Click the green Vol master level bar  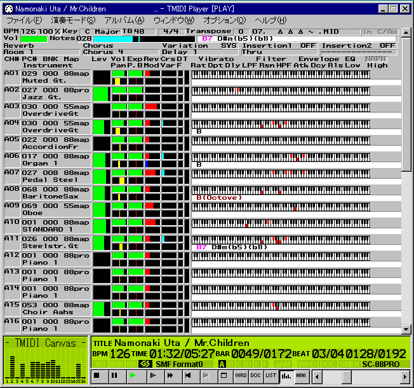pyautogui.click(x=34, y=39)
